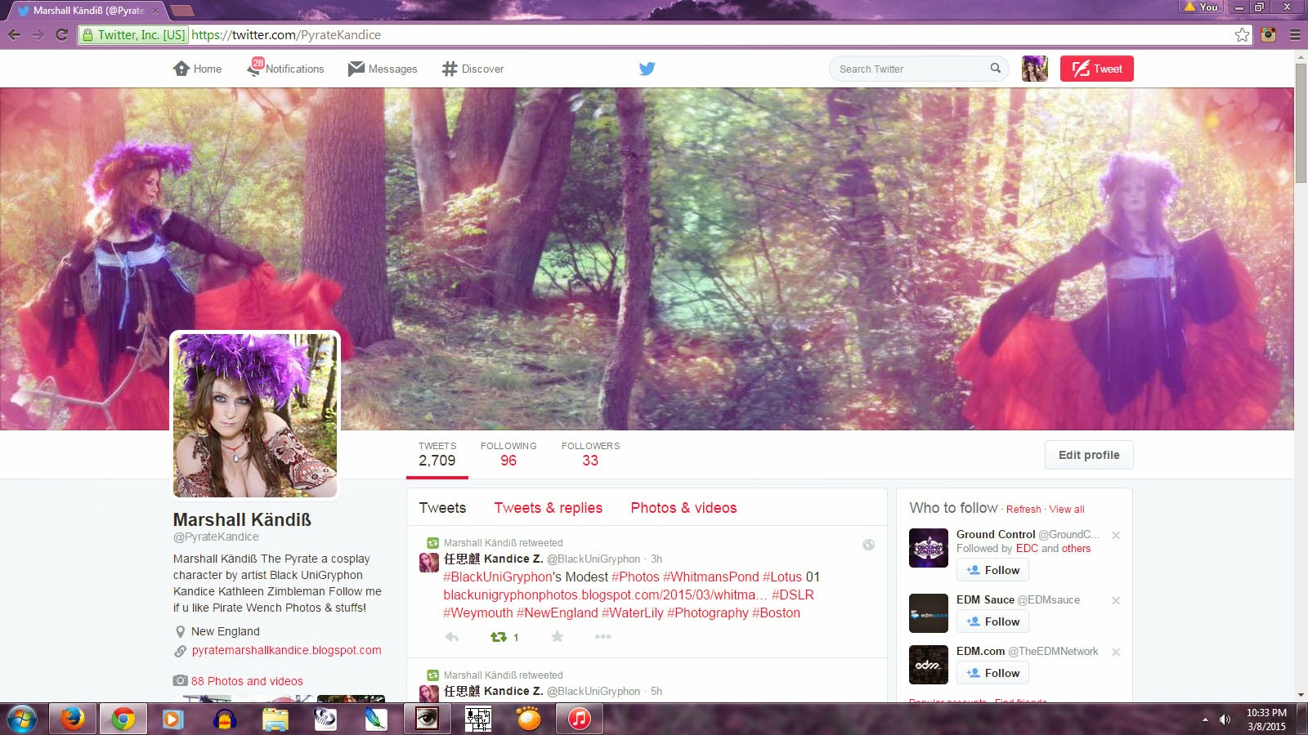Click the scrollbar down arrow
Screen dimensions: 1308x735
click(1301, 695)
